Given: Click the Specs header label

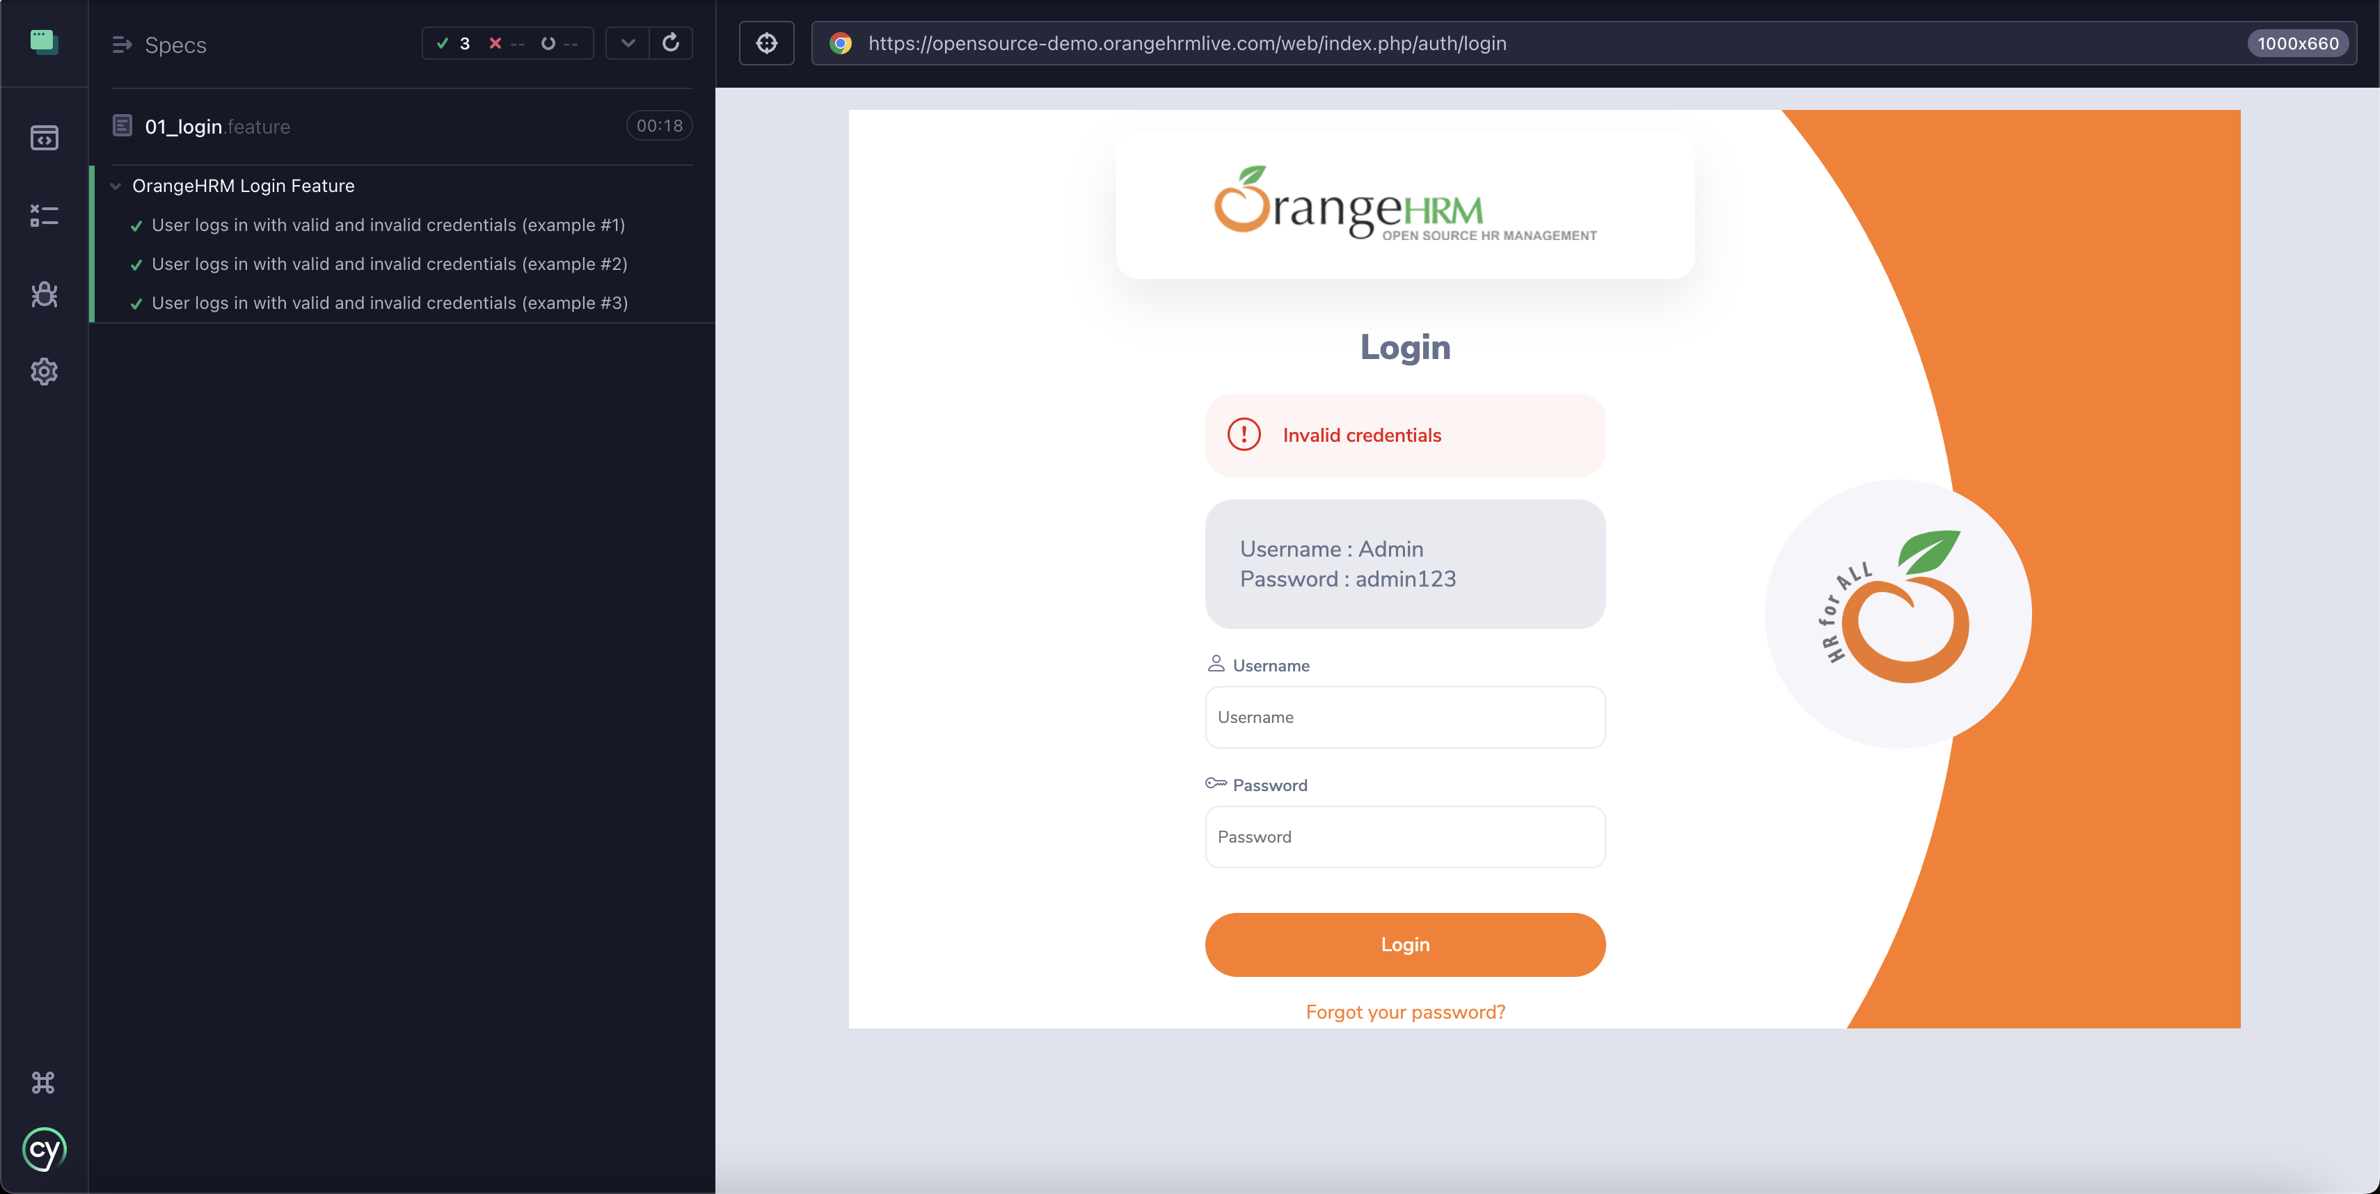Looking at the screenshot, I should (x=175, y=45).
